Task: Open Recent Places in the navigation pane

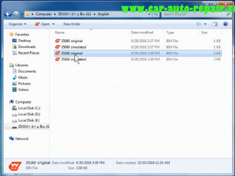Action: [x=29, y=53]
